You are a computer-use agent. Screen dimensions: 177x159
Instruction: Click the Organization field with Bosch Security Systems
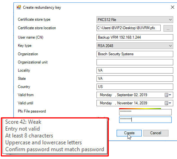[x=135, y=54]
